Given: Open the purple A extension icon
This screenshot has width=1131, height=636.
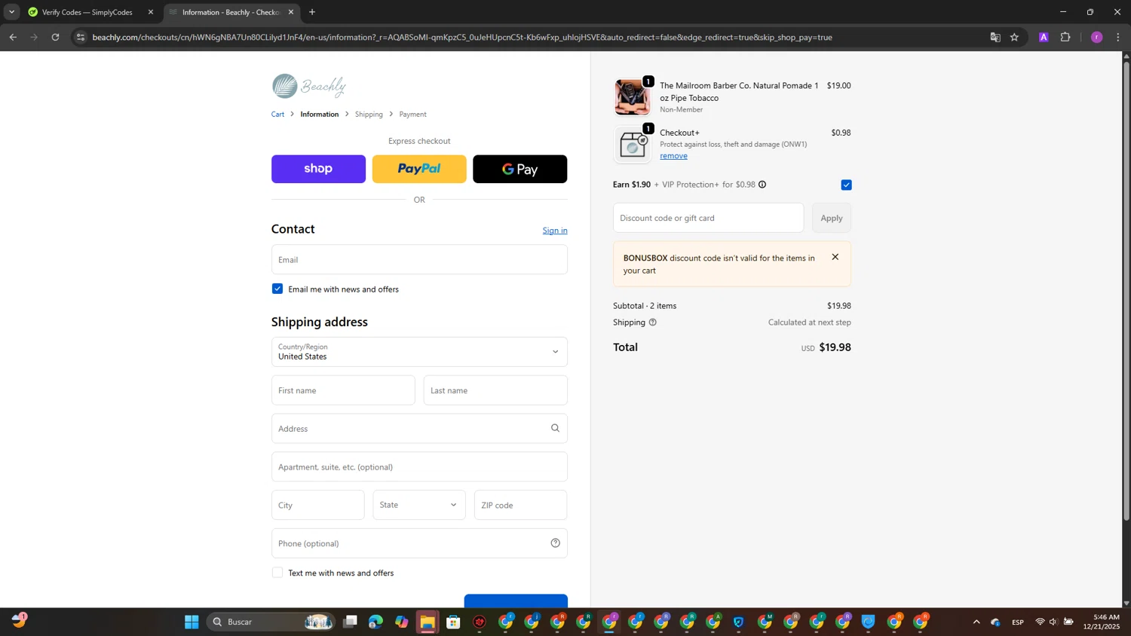Looking at the screenshot, I should pyautogui.click(x=1044, y=37).
